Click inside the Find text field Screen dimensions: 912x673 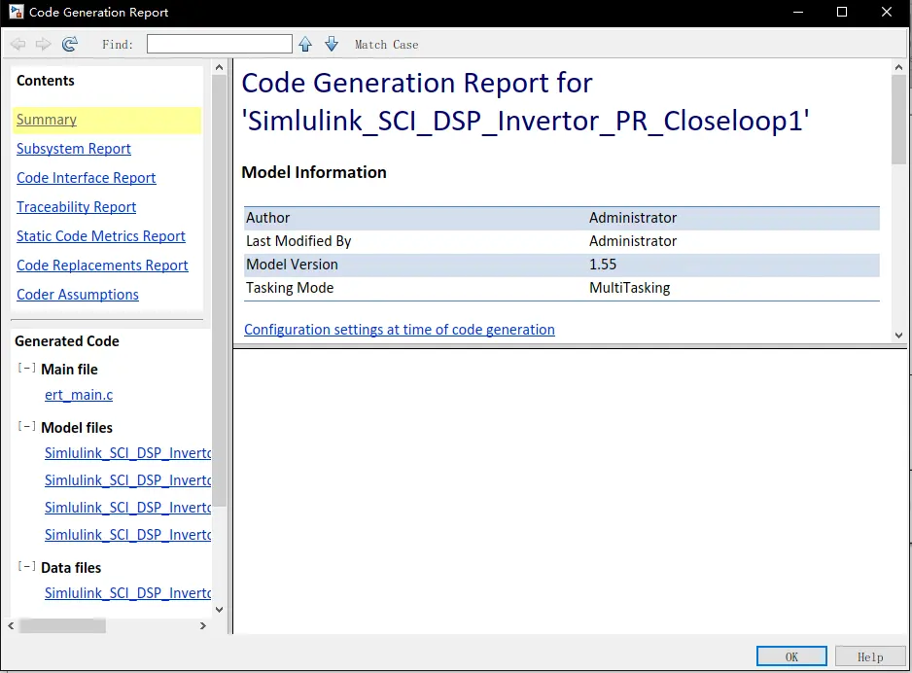(x=220, y=44)
